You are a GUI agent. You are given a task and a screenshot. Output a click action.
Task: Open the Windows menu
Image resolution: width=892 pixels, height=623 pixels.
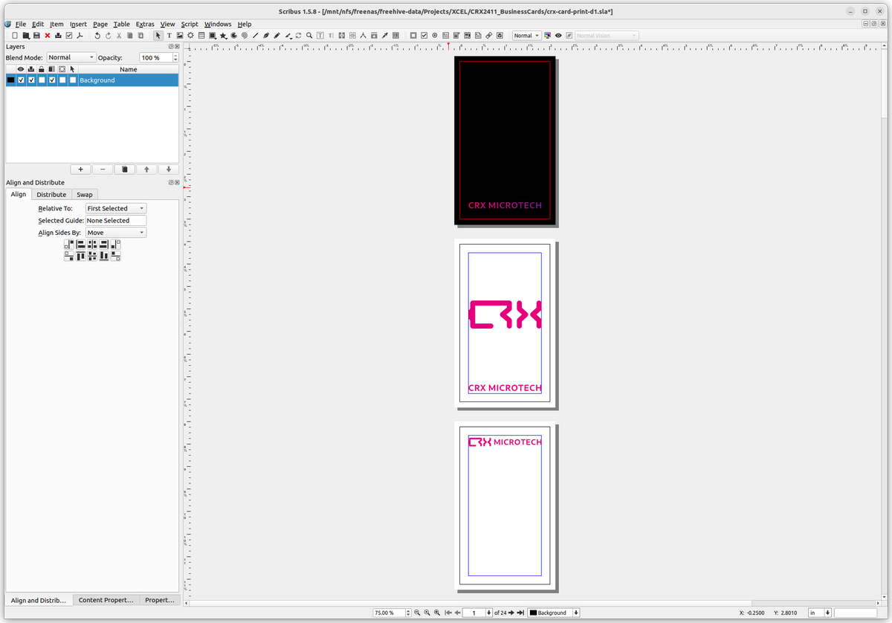[218, 25]
